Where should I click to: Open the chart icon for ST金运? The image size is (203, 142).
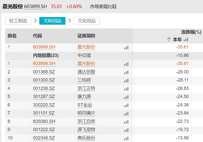tap(126, 105)
